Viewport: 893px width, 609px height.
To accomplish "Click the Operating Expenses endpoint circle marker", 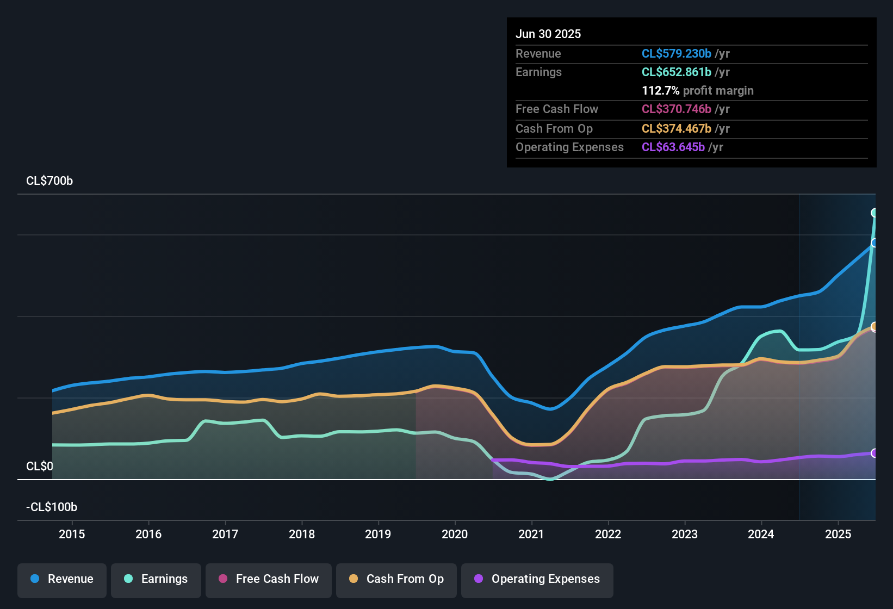I will 875,452.
